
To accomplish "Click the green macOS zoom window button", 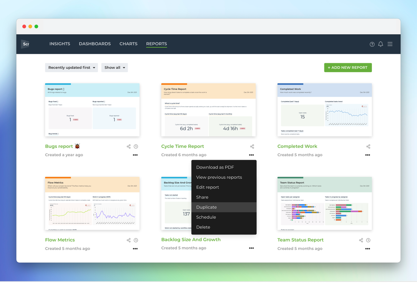I will click(36, 27).
